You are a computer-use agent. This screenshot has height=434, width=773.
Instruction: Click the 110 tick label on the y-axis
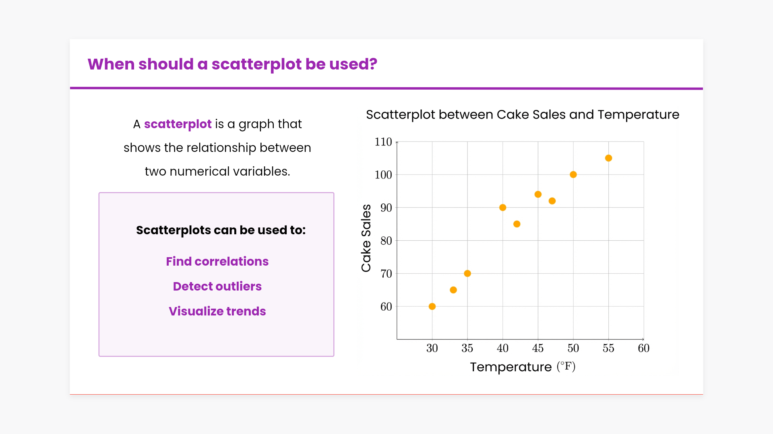[383, 142]
